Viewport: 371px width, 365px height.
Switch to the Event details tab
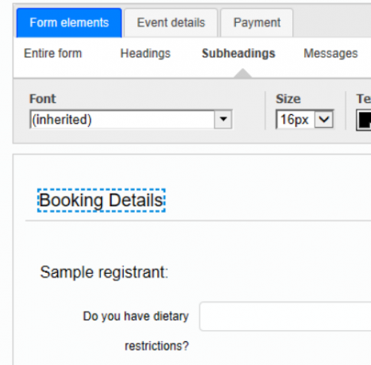click(x=171, y=23)
